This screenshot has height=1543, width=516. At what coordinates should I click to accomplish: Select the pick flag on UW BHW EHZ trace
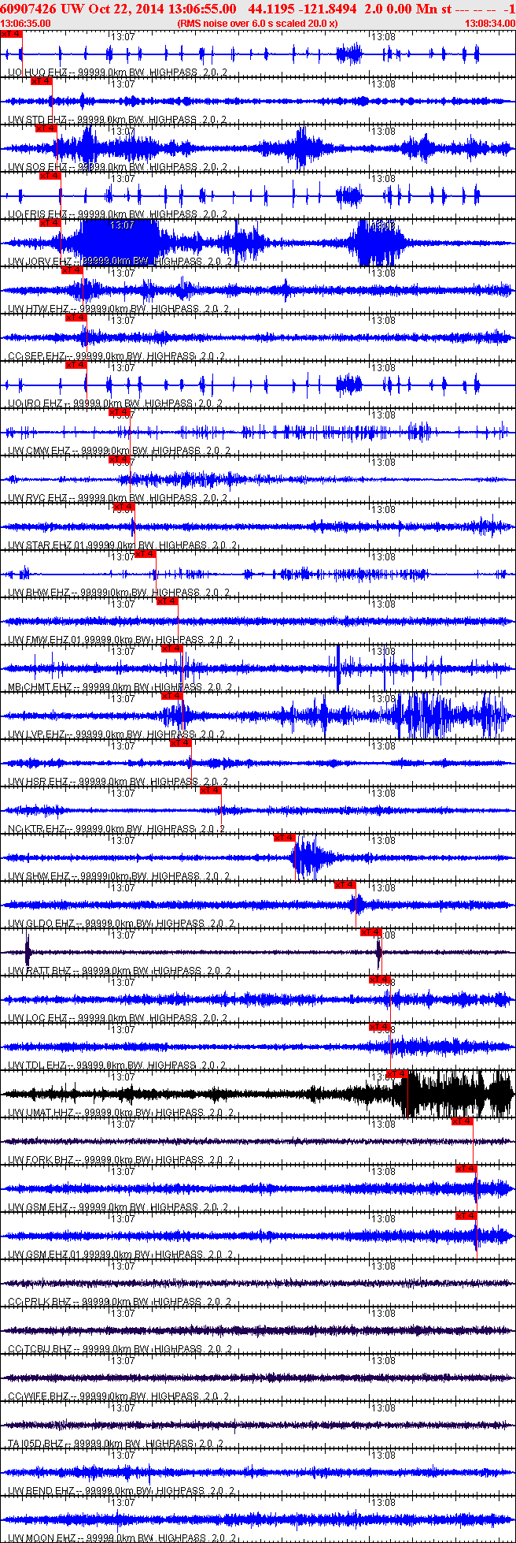[146, 554]
